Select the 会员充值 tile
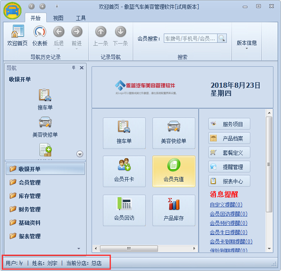 click(x=173, y=171)
